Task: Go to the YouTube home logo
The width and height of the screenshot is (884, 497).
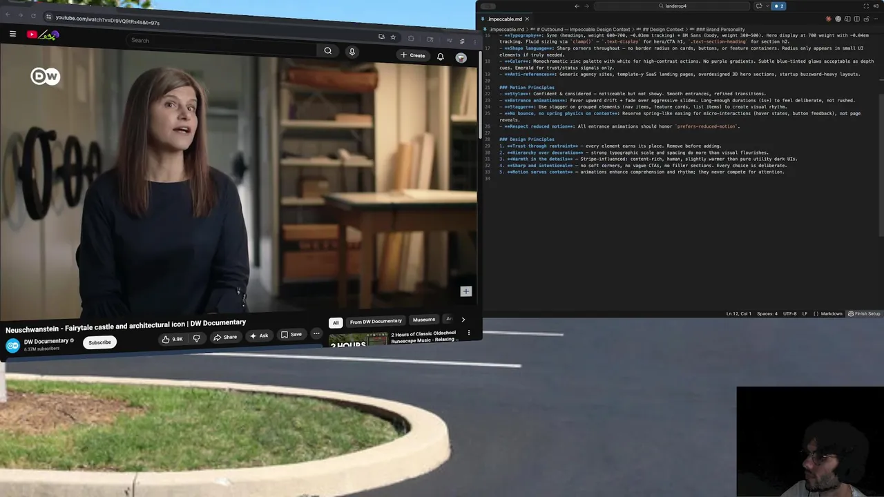Action: pyautogui.click(x=43, y=35)
